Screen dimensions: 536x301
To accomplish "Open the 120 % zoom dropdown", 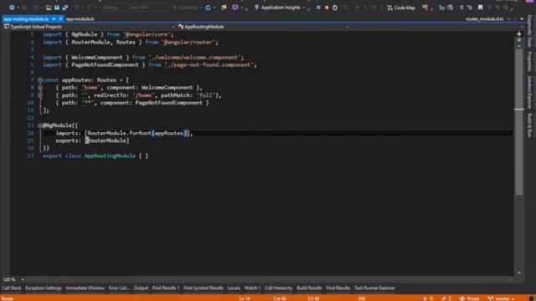I will coord(13,279).
